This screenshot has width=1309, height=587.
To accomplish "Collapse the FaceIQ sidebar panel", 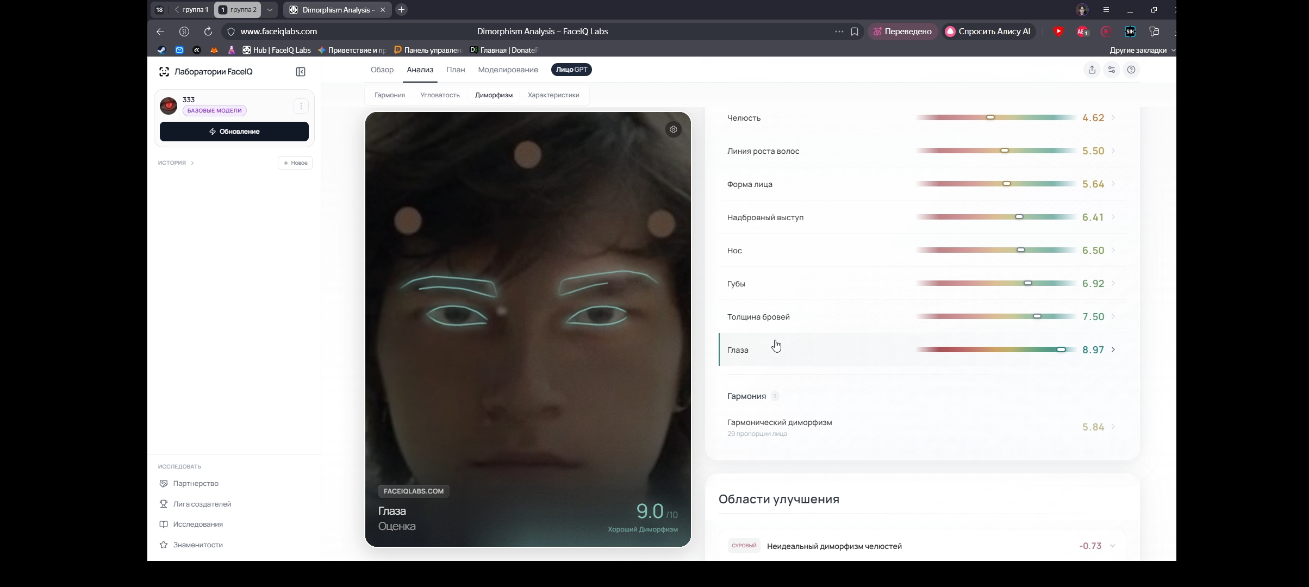I will click(x=301, y=72).
